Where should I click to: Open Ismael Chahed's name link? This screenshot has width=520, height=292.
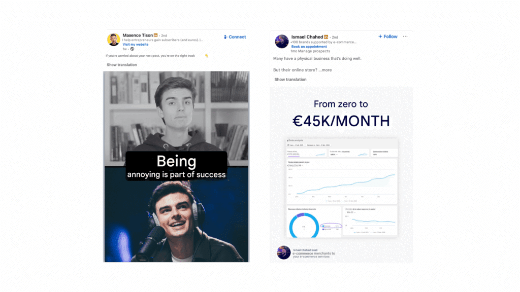pos(307,36)
